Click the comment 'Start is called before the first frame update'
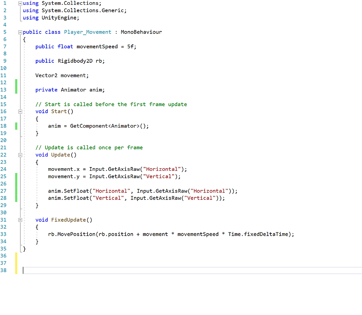The width and height of the screenshot is (362, 315). click(111, 104)
